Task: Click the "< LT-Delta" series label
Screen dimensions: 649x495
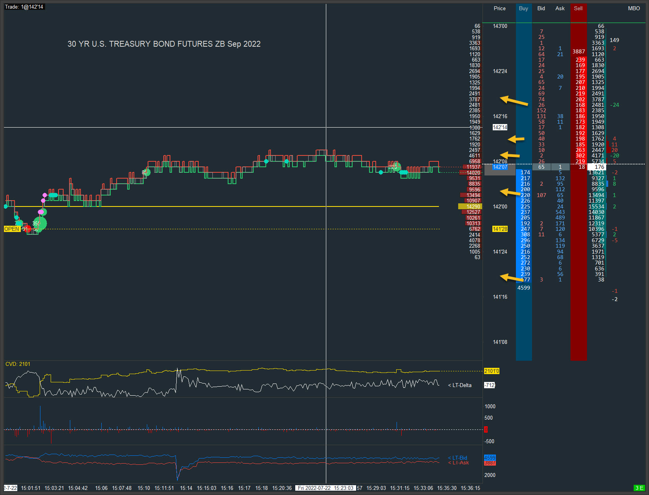Action: click(x=460, y=385)
